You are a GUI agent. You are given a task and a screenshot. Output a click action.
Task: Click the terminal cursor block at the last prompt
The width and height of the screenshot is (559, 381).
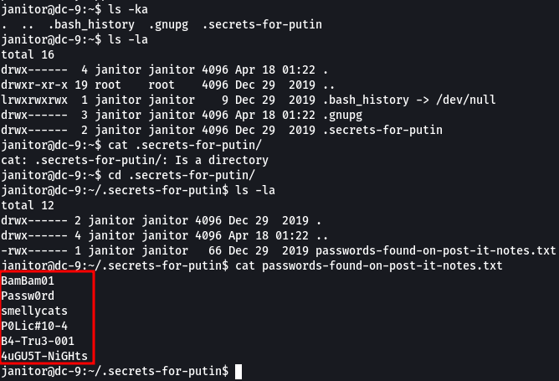tap(239, 371)
